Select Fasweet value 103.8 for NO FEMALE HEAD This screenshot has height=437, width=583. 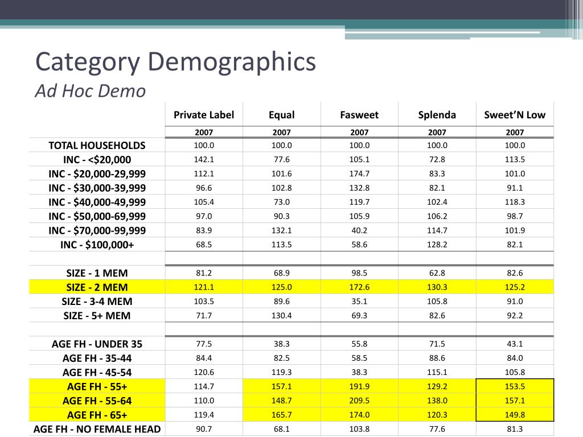[x=359, y=429]
